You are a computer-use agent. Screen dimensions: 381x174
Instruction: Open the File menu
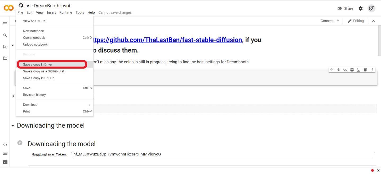(x=20, y=12)
